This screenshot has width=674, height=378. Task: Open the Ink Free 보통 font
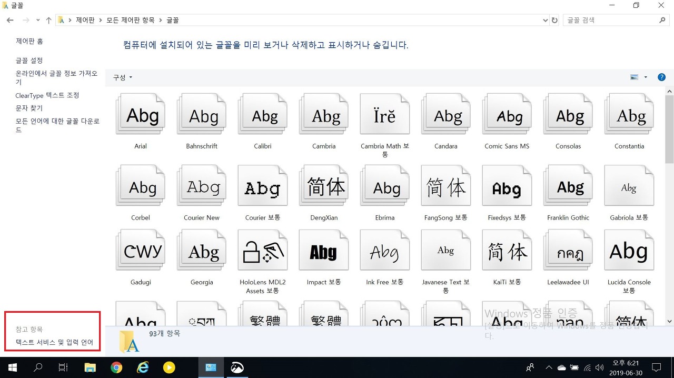385,251
